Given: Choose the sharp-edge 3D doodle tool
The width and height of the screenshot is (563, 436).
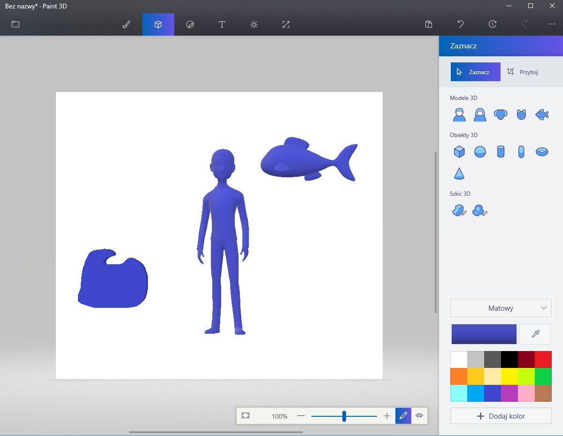Looking at the screenshot, I should (459, 211).
